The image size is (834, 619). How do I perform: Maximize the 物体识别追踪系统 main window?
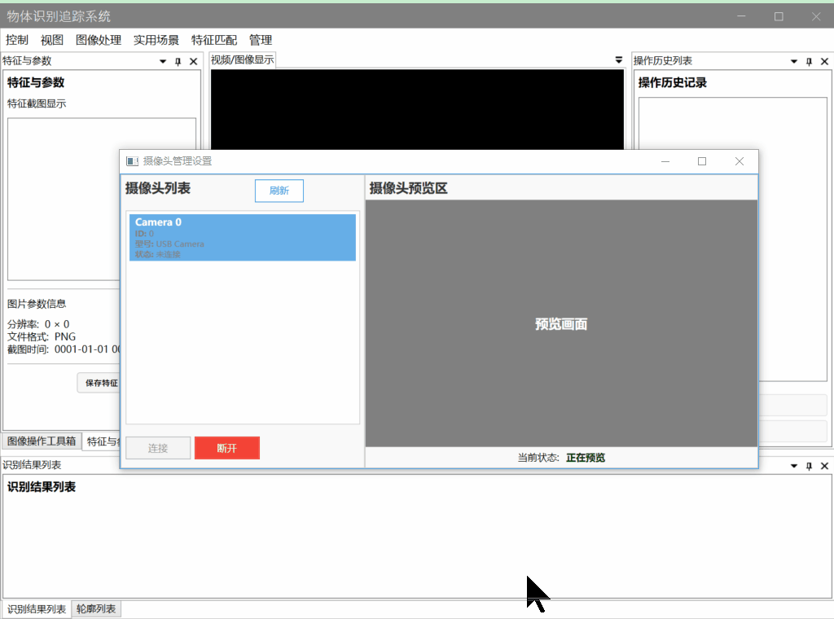point(779,16)
